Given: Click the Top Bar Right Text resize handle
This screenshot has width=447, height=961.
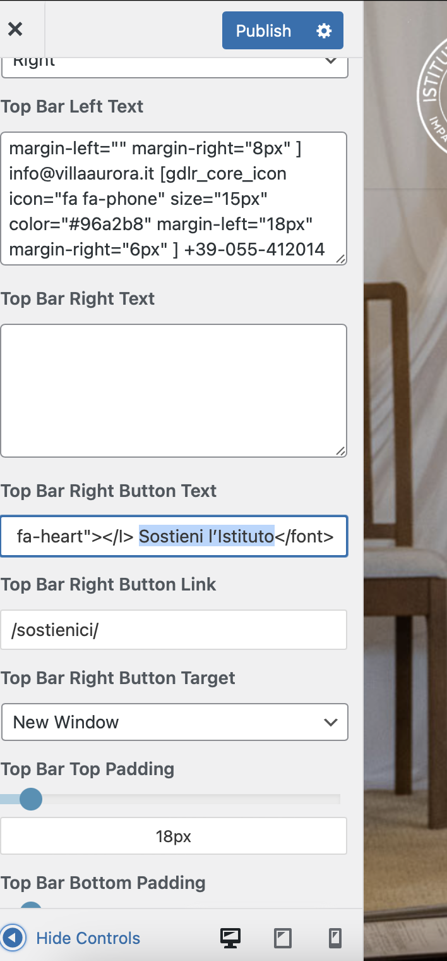Looking at the screenshot, I should tap(340, 451).
